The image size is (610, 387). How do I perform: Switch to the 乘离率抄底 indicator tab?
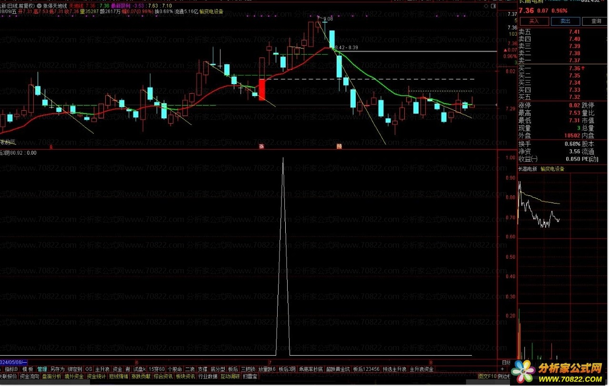311,369
